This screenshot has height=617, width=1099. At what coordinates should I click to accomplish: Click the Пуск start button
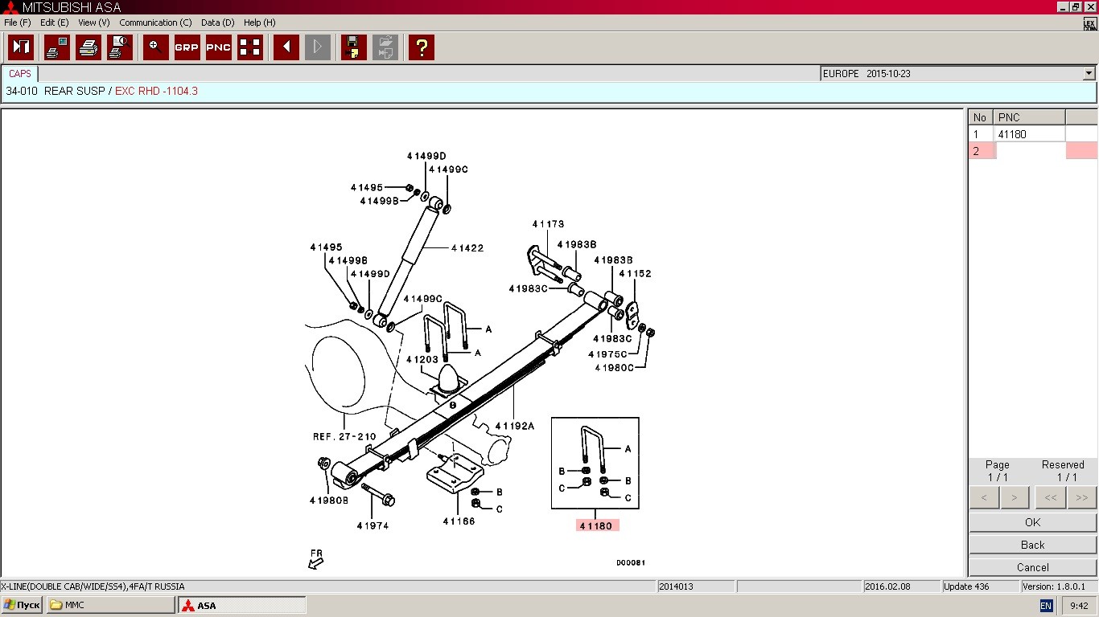click(23, 605)
